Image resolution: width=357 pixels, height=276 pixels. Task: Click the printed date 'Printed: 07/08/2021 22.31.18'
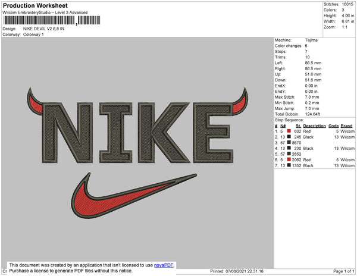(x=237, y=271)
